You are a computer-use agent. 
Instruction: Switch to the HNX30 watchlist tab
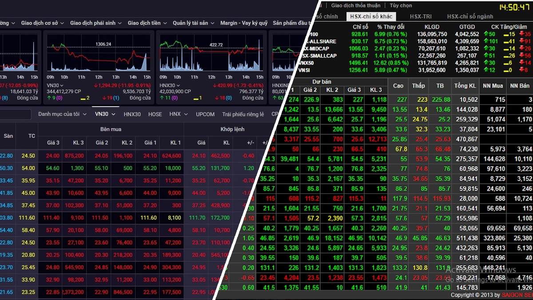tap(132, 114)
